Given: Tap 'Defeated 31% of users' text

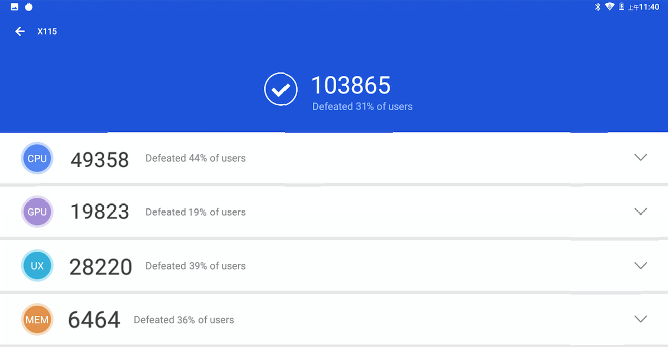Looking at the screenshot, I should point(362,106).
